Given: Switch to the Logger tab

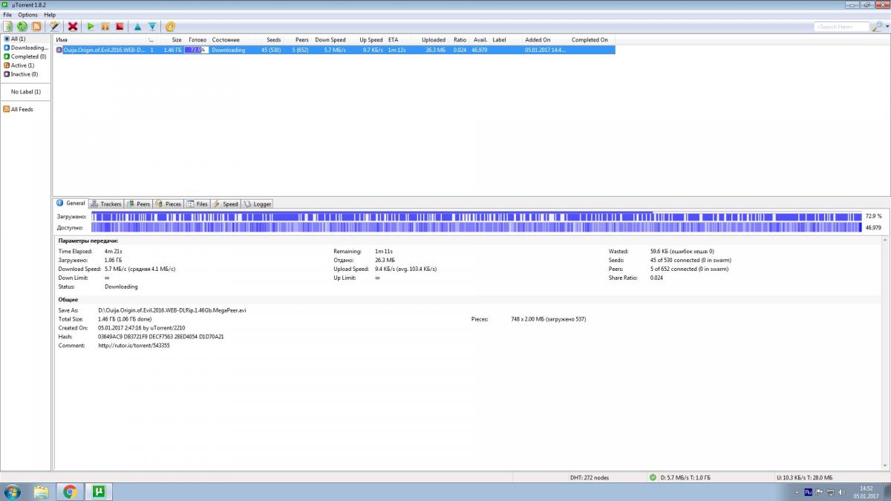Looking at the screenshot, I should [258, 204].
